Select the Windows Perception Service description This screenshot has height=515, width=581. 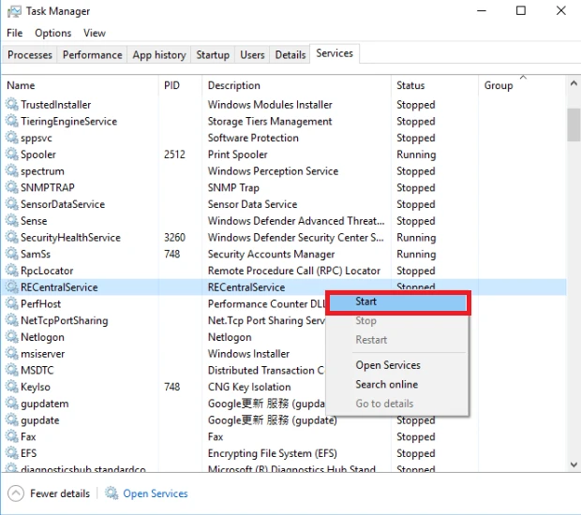273,171
